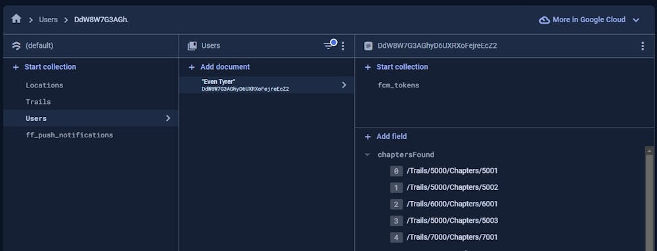Click More in Google Cloud label
The height and width of the screenshot is (251, 657).
click(589, 20)
